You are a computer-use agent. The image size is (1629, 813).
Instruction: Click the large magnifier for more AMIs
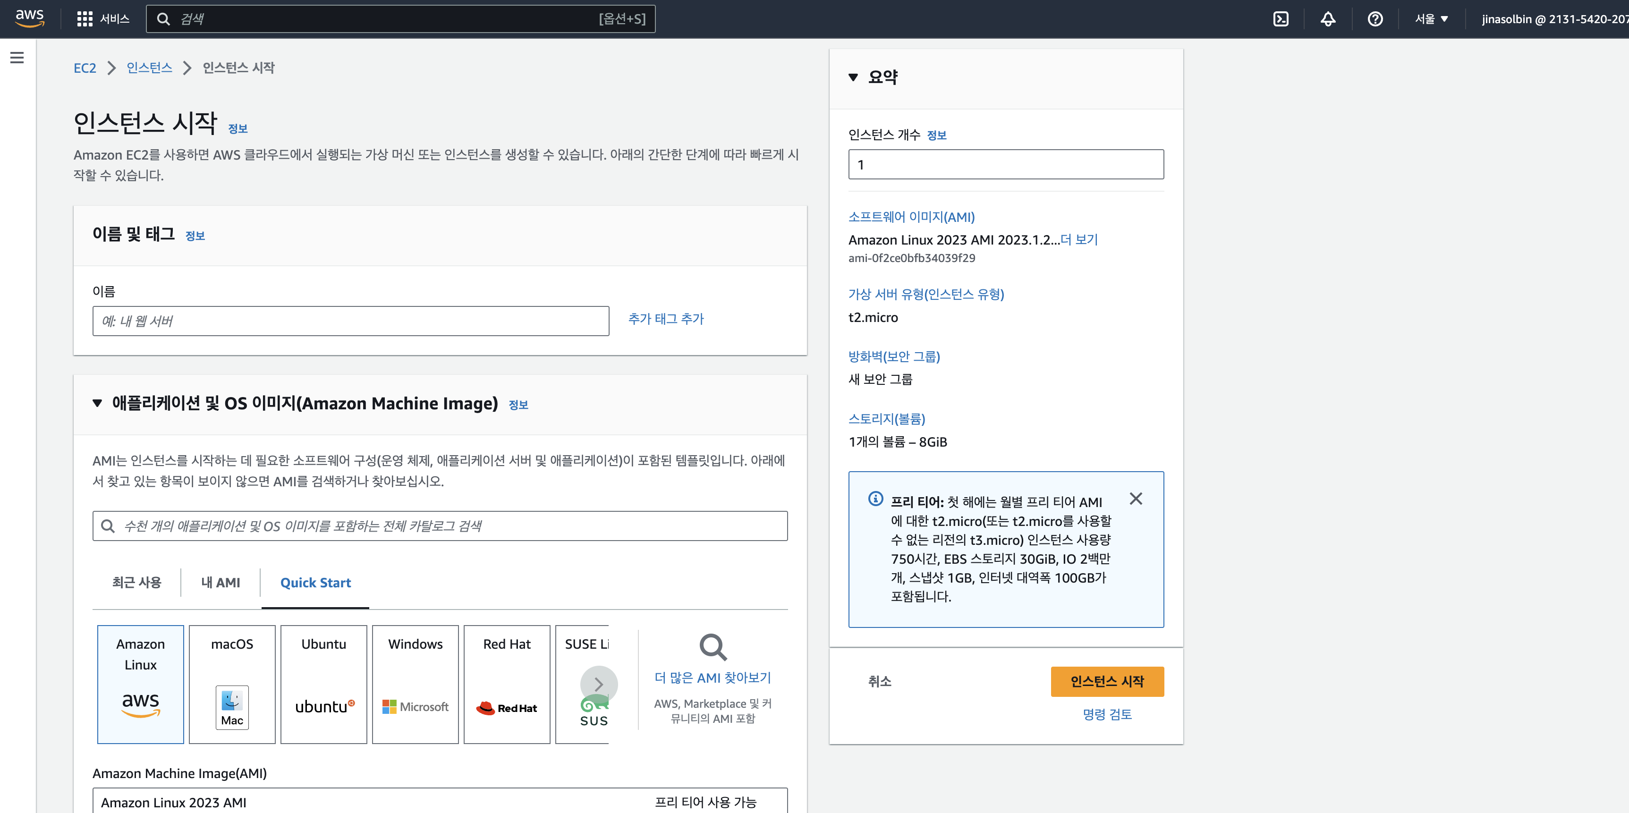(713, 647)
